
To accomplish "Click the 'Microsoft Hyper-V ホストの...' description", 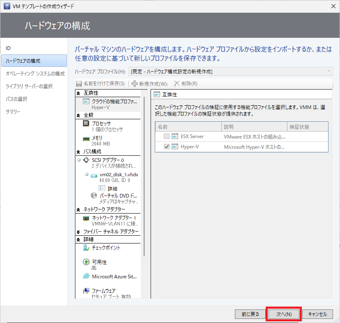I will click(254, 147).
